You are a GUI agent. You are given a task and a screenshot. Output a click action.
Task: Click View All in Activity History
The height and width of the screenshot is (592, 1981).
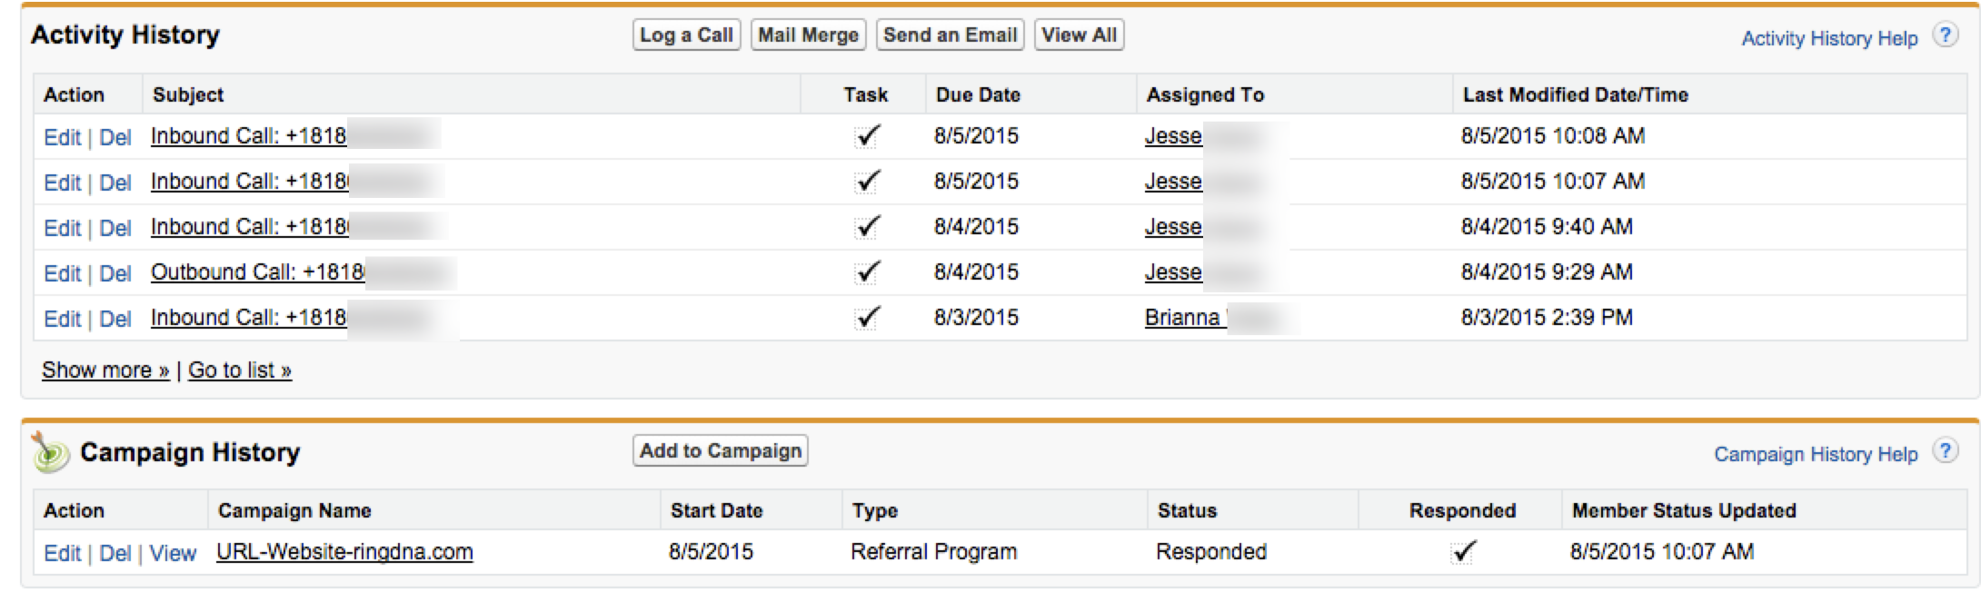tap(1079, 35)
